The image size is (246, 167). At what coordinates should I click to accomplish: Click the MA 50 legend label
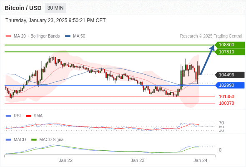[79, 36]
